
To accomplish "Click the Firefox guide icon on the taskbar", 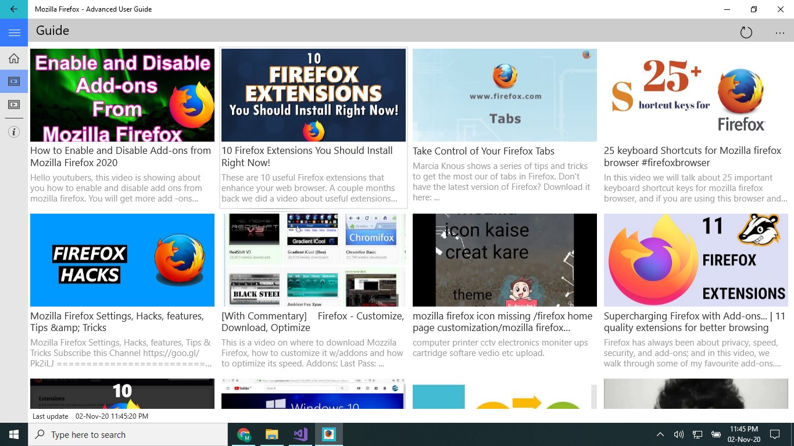I will coord(328,434).
